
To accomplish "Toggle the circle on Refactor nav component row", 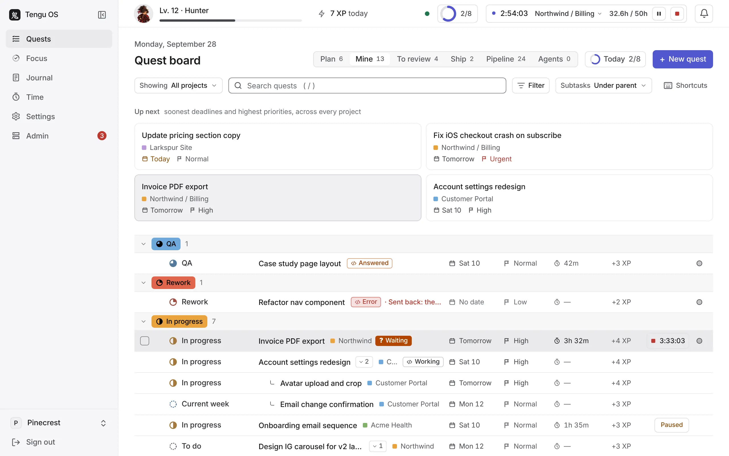I will [x=699, y=302].
